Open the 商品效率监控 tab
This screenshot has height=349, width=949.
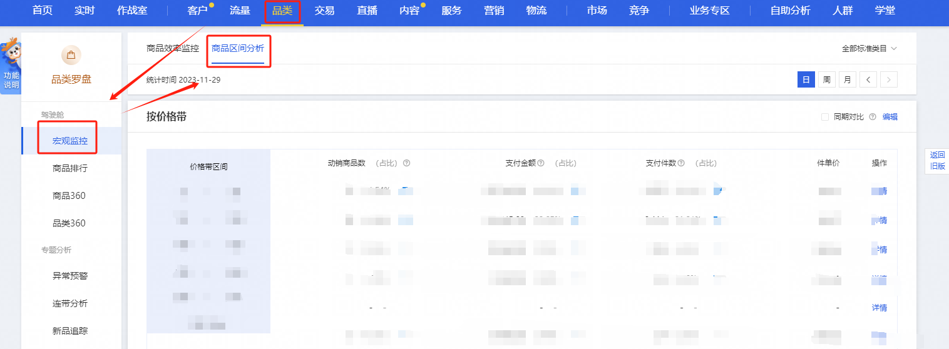tap(172, 48)
